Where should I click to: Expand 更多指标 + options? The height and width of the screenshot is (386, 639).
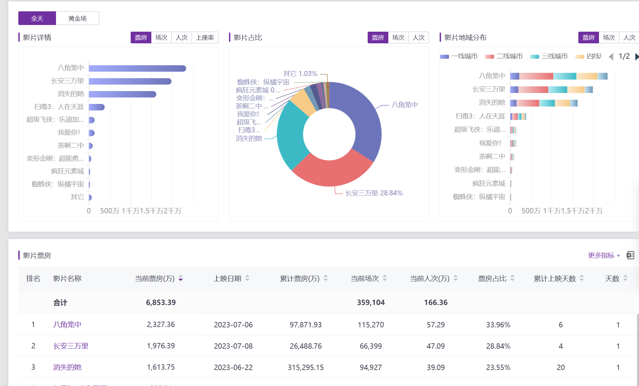[604, 255]
